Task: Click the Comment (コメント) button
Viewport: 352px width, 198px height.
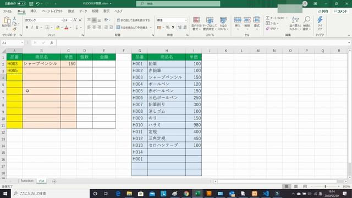Action: click(340, 11)
